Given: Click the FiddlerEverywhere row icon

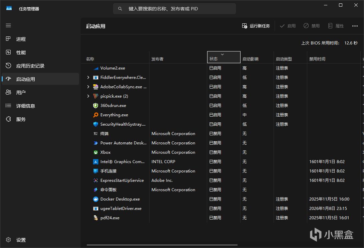Looking at the screenshot, I should [96, 78].
